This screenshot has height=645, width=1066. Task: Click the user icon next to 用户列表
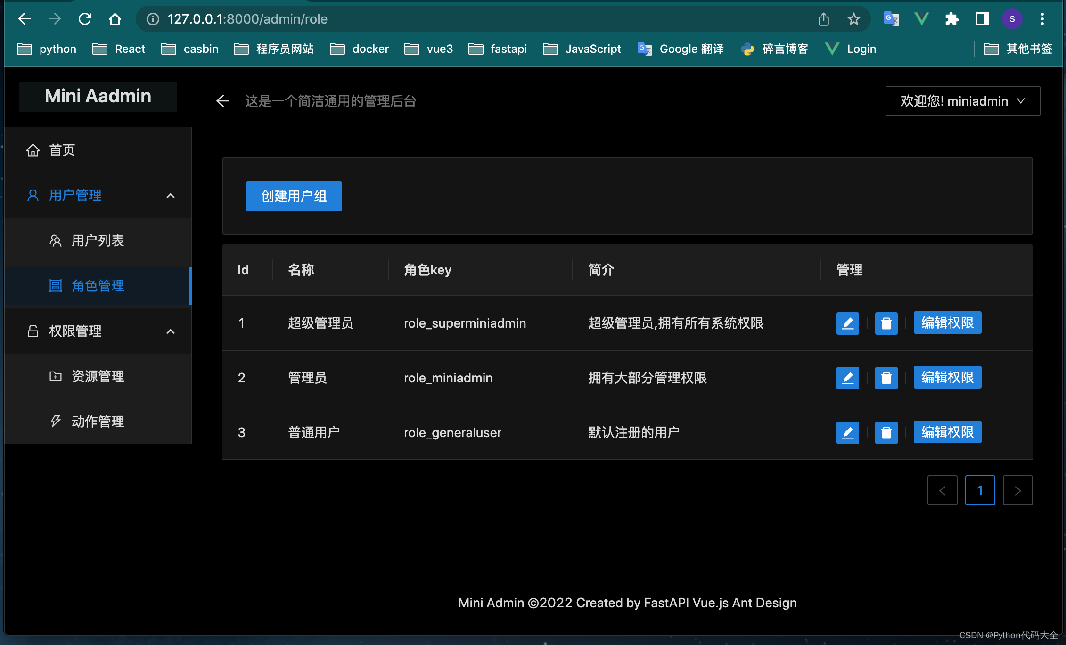tap(55, 240)
